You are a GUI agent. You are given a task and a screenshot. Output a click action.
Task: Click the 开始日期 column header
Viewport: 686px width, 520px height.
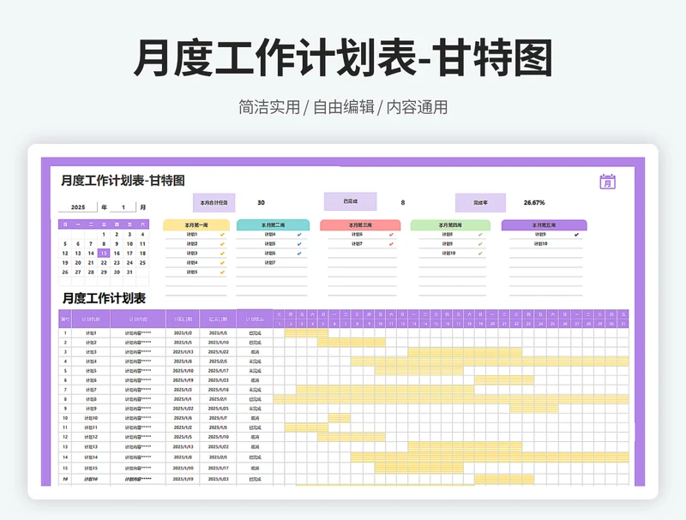(183, 319)
